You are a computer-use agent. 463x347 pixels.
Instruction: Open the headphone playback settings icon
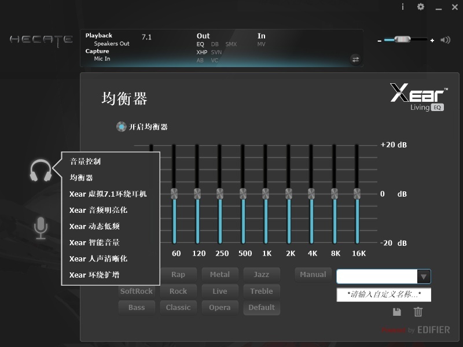coord(41,170)
